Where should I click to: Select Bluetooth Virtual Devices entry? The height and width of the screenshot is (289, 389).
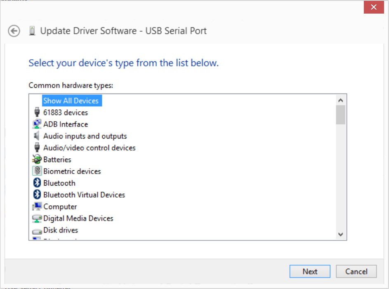84,195
